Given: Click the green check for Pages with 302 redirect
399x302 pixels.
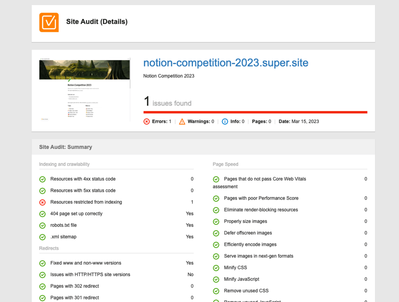Looking at the screenshot, I should click(43, 287).
